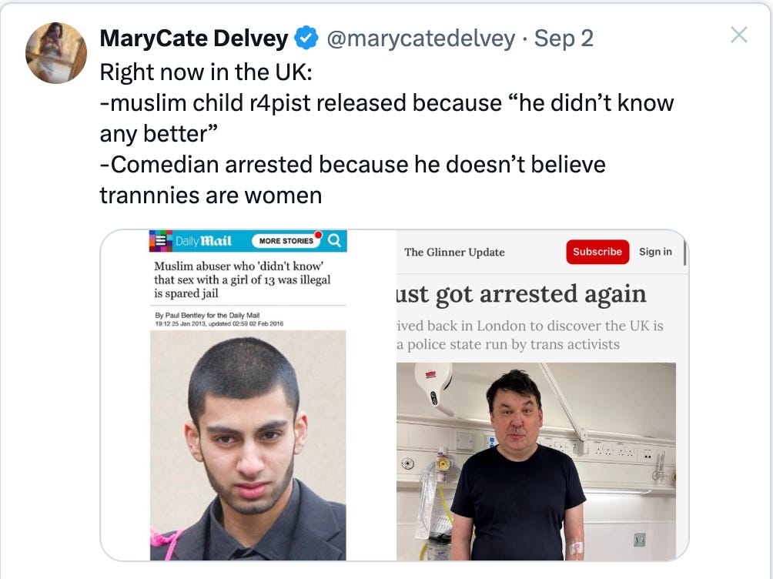
Task: Click the Daily Mail search magnifier icon
Action: 334,241
